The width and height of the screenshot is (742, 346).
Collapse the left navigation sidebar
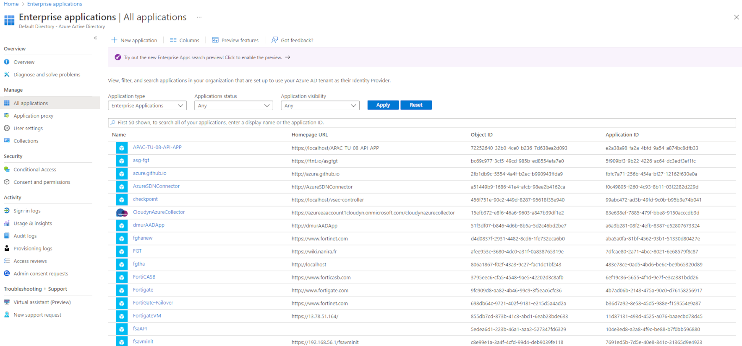[x=95, y=38]
